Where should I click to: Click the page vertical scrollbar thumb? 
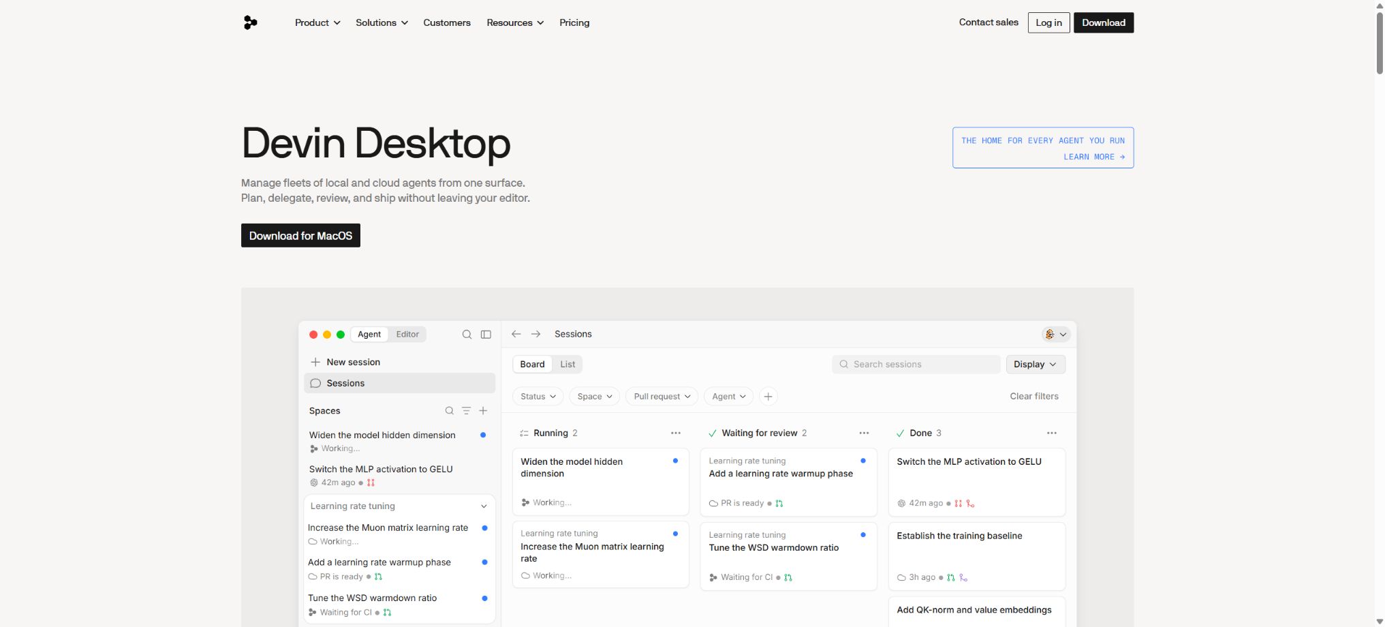click(x=1380, y=42)
